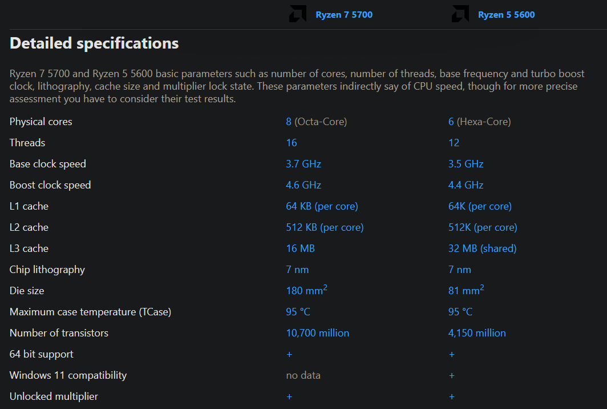The width and height of the screenshot is (607, 409).
Task: Open the 32 MB (shared) value
Action: point(483,248)
